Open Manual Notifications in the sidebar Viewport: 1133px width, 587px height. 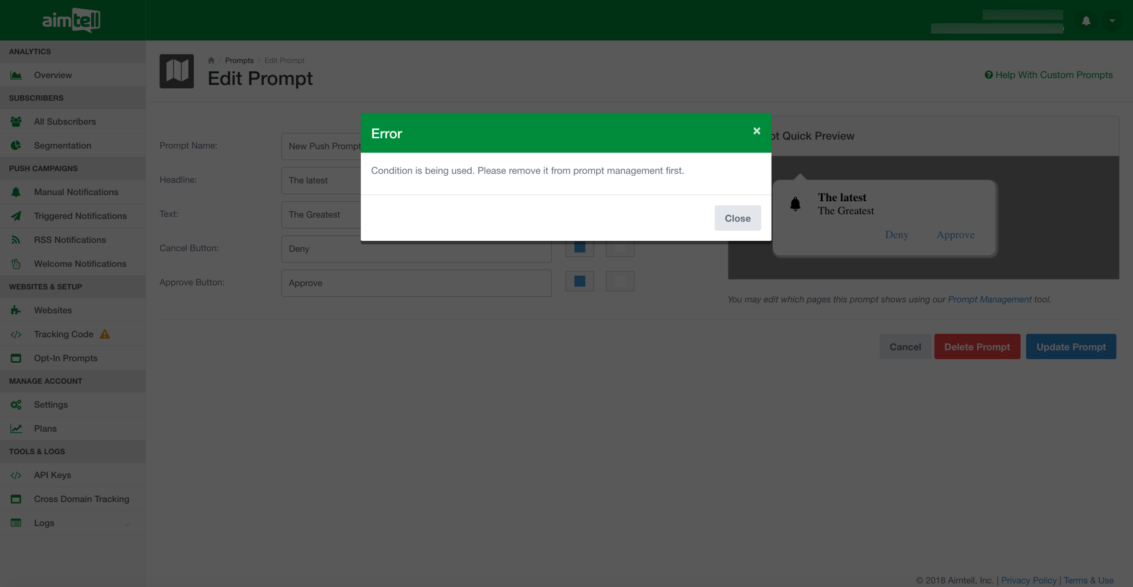[76, 192]
